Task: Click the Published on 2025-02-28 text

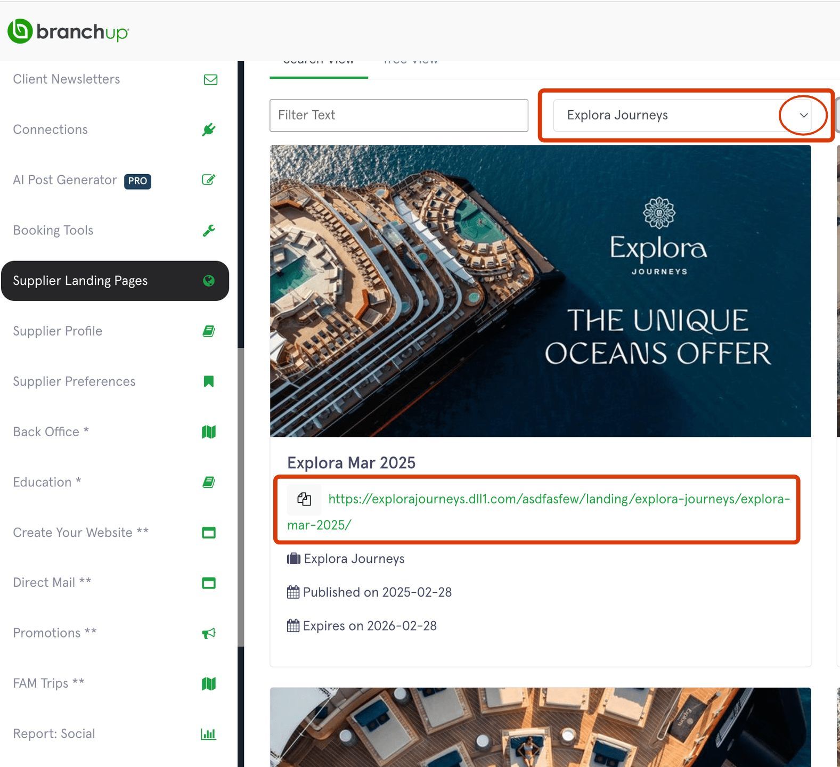Action: pyautogui.click(x=377, y=592)
